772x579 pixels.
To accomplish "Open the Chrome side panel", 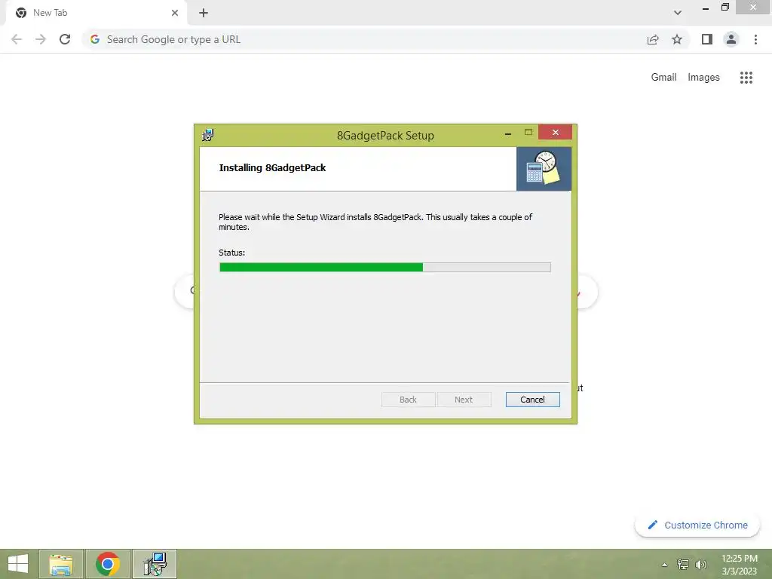I will pos(707,39).
